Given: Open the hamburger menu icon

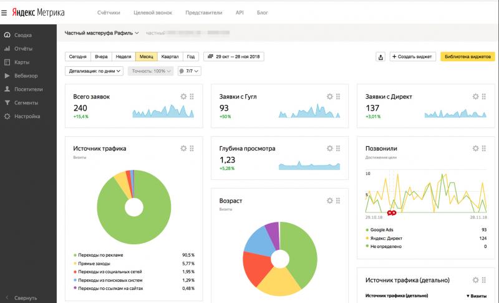Looking at the screenshot, I should [x=4, y=13].
